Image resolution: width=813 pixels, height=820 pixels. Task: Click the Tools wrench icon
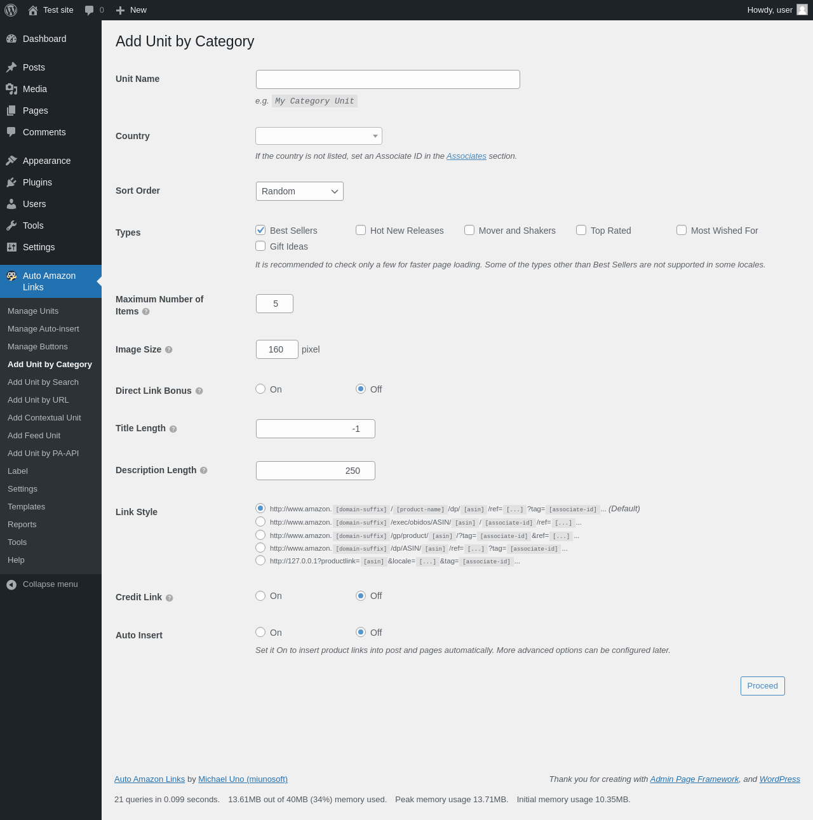pyautogui.click(x=11, y=225)
